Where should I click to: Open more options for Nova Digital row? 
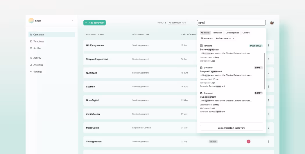[x=268, y=100]
